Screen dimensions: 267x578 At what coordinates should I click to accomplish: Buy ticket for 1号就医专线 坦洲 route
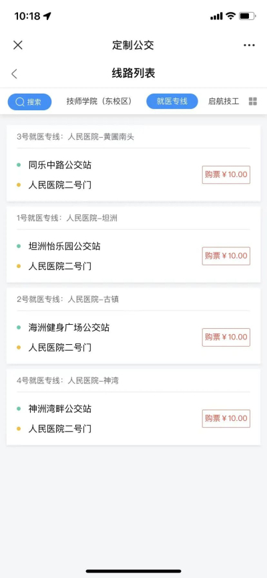click(x=226, y=256)
